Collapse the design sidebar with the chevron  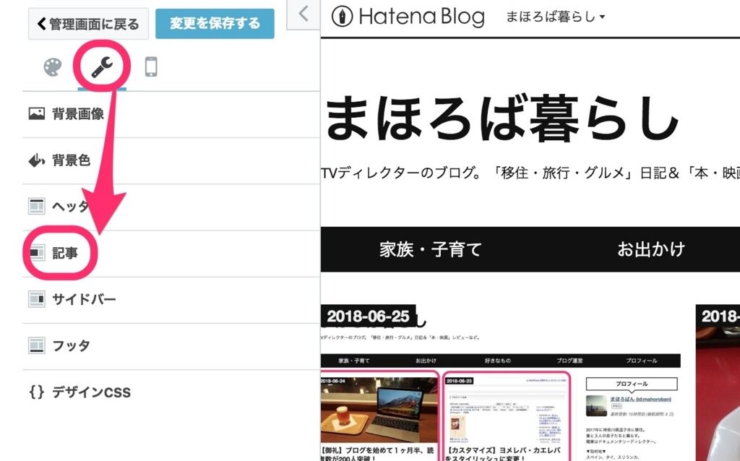[304, 14]
